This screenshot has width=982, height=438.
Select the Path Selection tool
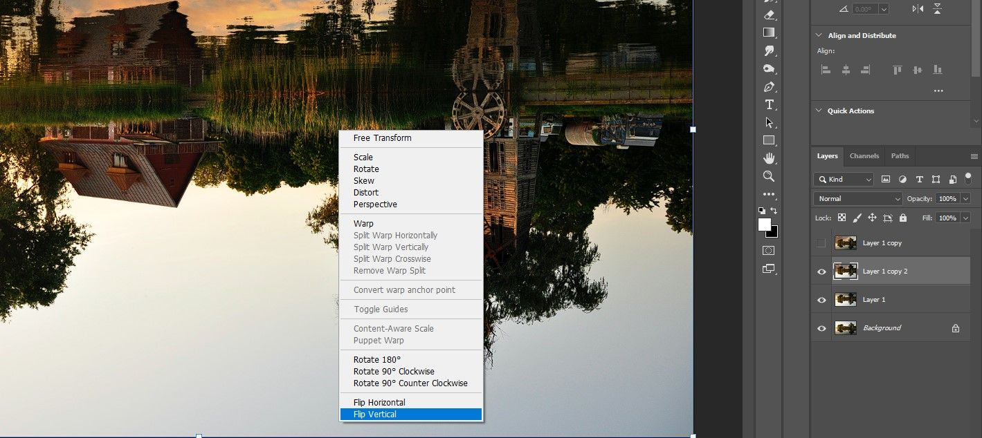(769, 122)
